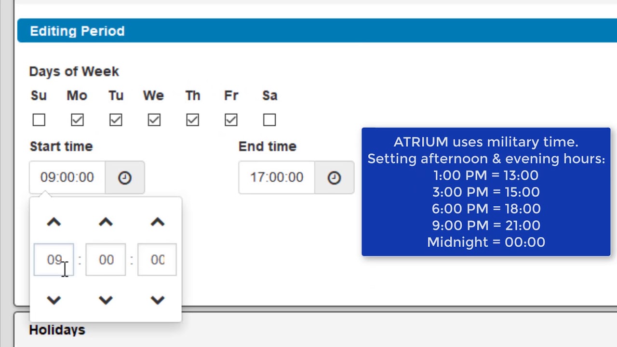The image size is (617, 347).
Task: Click the 'Midnight = 00:00' line
Action: click(x=486, y=242)
